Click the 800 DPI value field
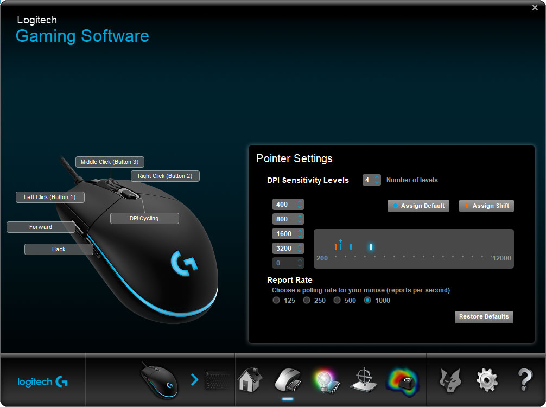This screenshot has height=407, width=546. [x=288, y=219]
